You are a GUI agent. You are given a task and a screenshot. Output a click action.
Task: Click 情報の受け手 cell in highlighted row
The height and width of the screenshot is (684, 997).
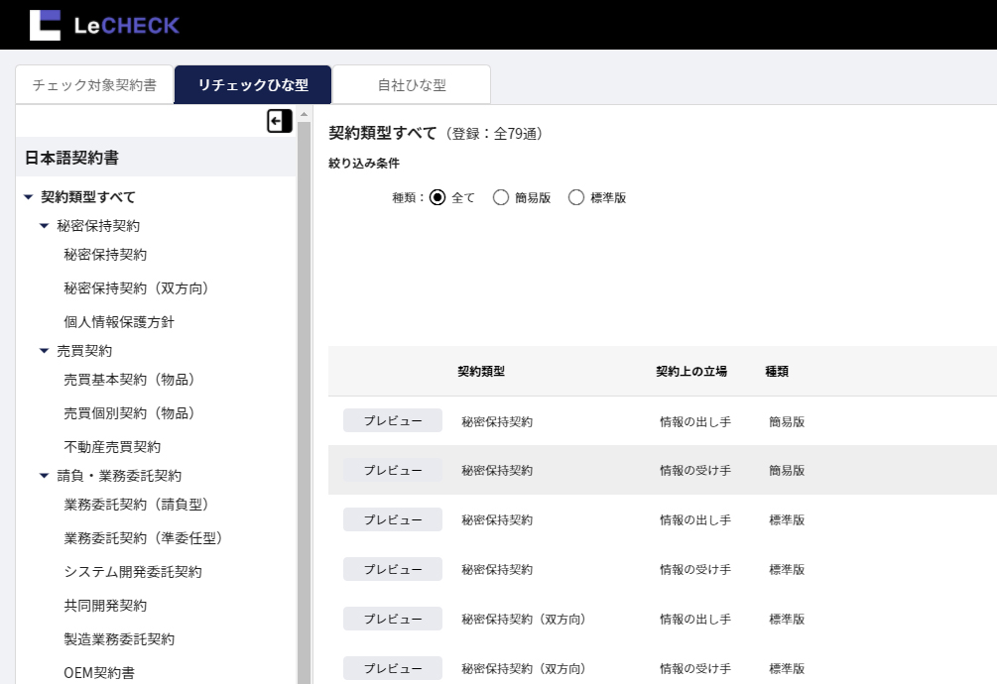point(695,471)
